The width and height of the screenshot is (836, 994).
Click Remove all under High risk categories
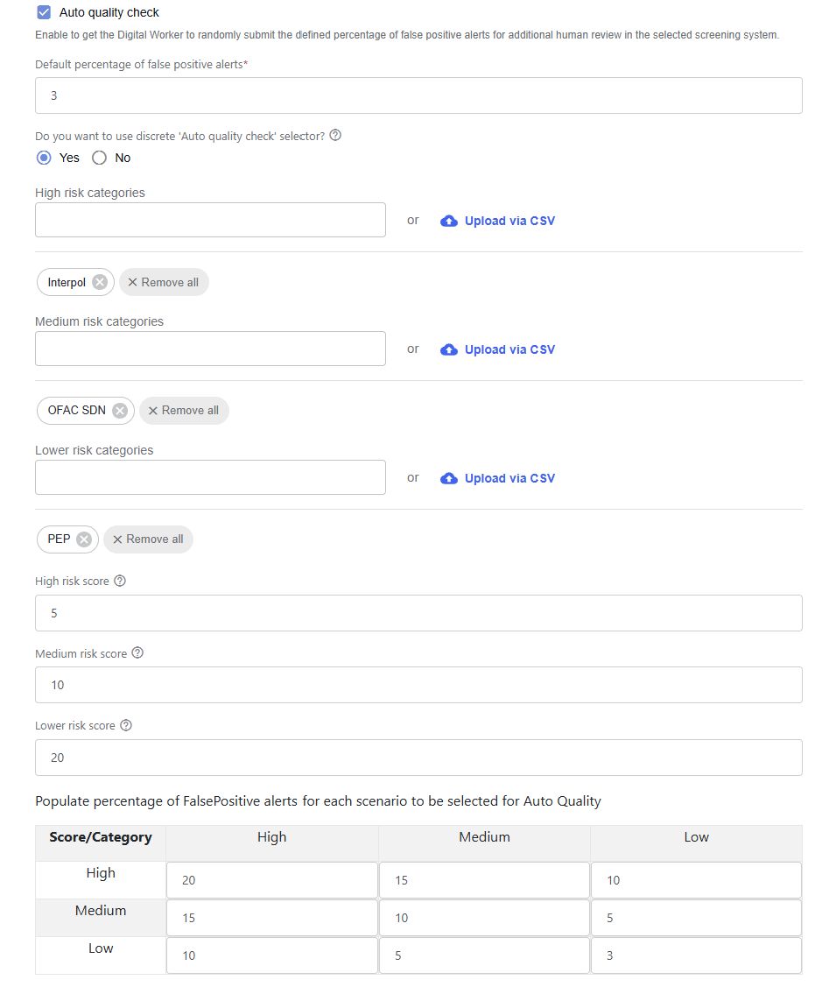(x=164, y=282)
